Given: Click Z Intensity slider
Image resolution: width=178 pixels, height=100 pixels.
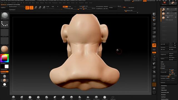Looking at the screenshot, I should coord(71,8).
